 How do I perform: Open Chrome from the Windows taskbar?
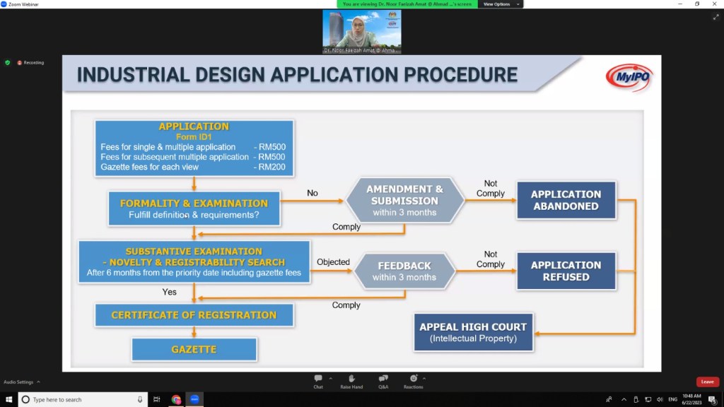click(176, 399)
